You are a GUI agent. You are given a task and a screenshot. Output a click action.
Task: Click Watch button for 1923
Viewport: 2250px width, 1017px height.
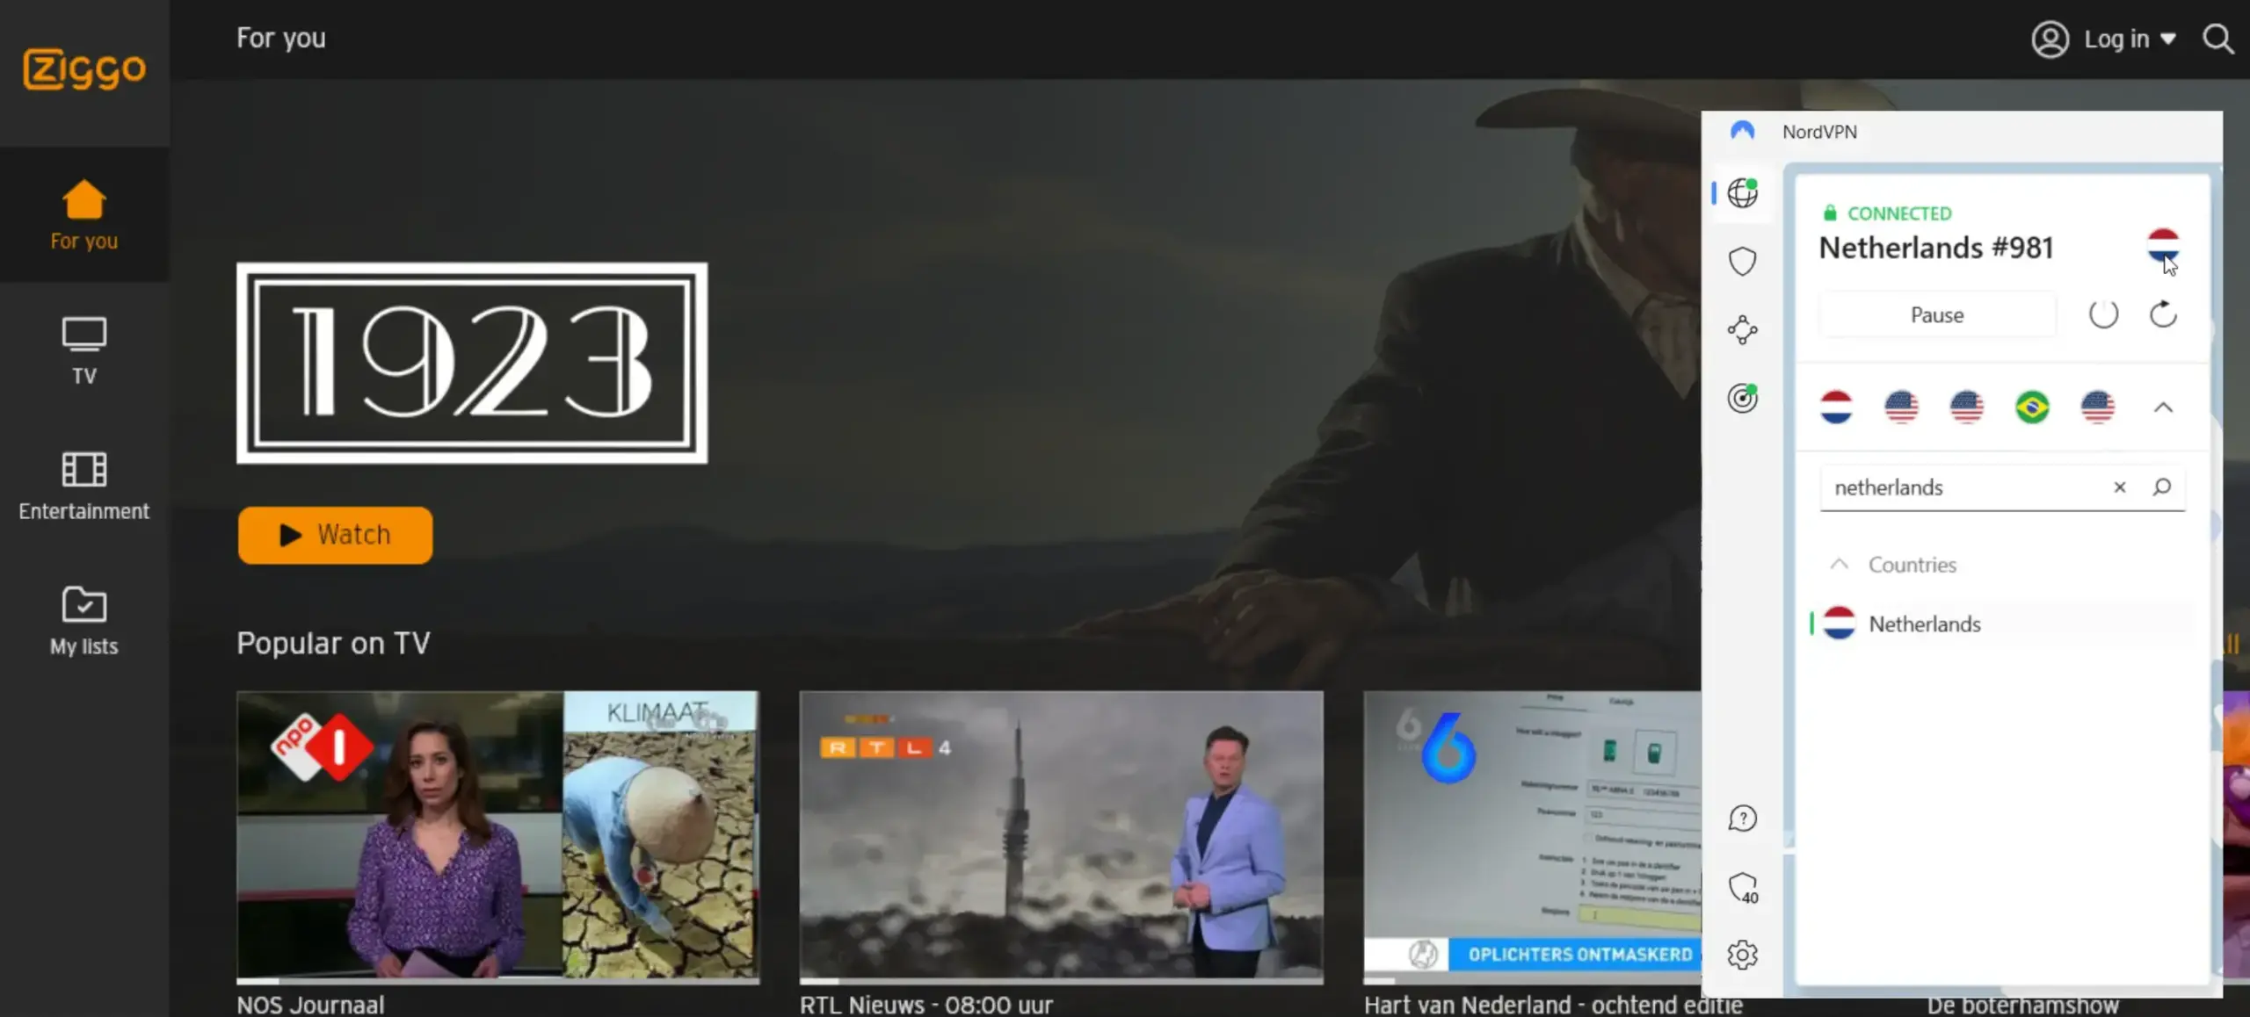click(x=334, y=532)
